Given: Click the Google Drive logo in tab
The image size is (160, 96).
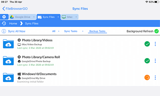Looking at the screenshot, I should [x=12, y=17].
